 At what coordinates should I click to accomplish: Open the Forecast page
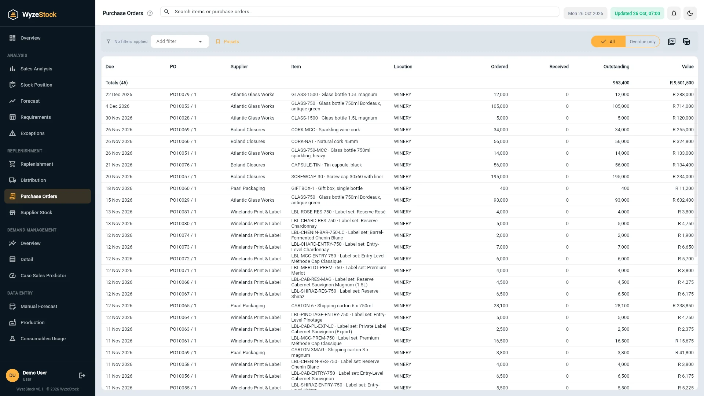[48, 101]
